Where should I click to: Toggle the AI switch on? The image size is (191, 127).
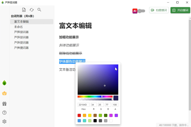coord(141,11)
